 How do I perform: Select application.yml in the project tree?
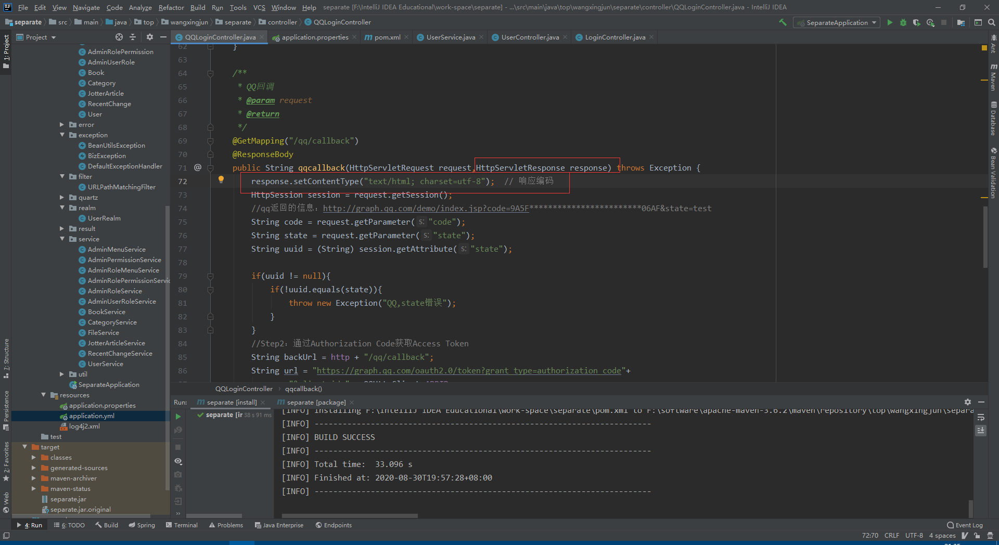tap(92, 416)
